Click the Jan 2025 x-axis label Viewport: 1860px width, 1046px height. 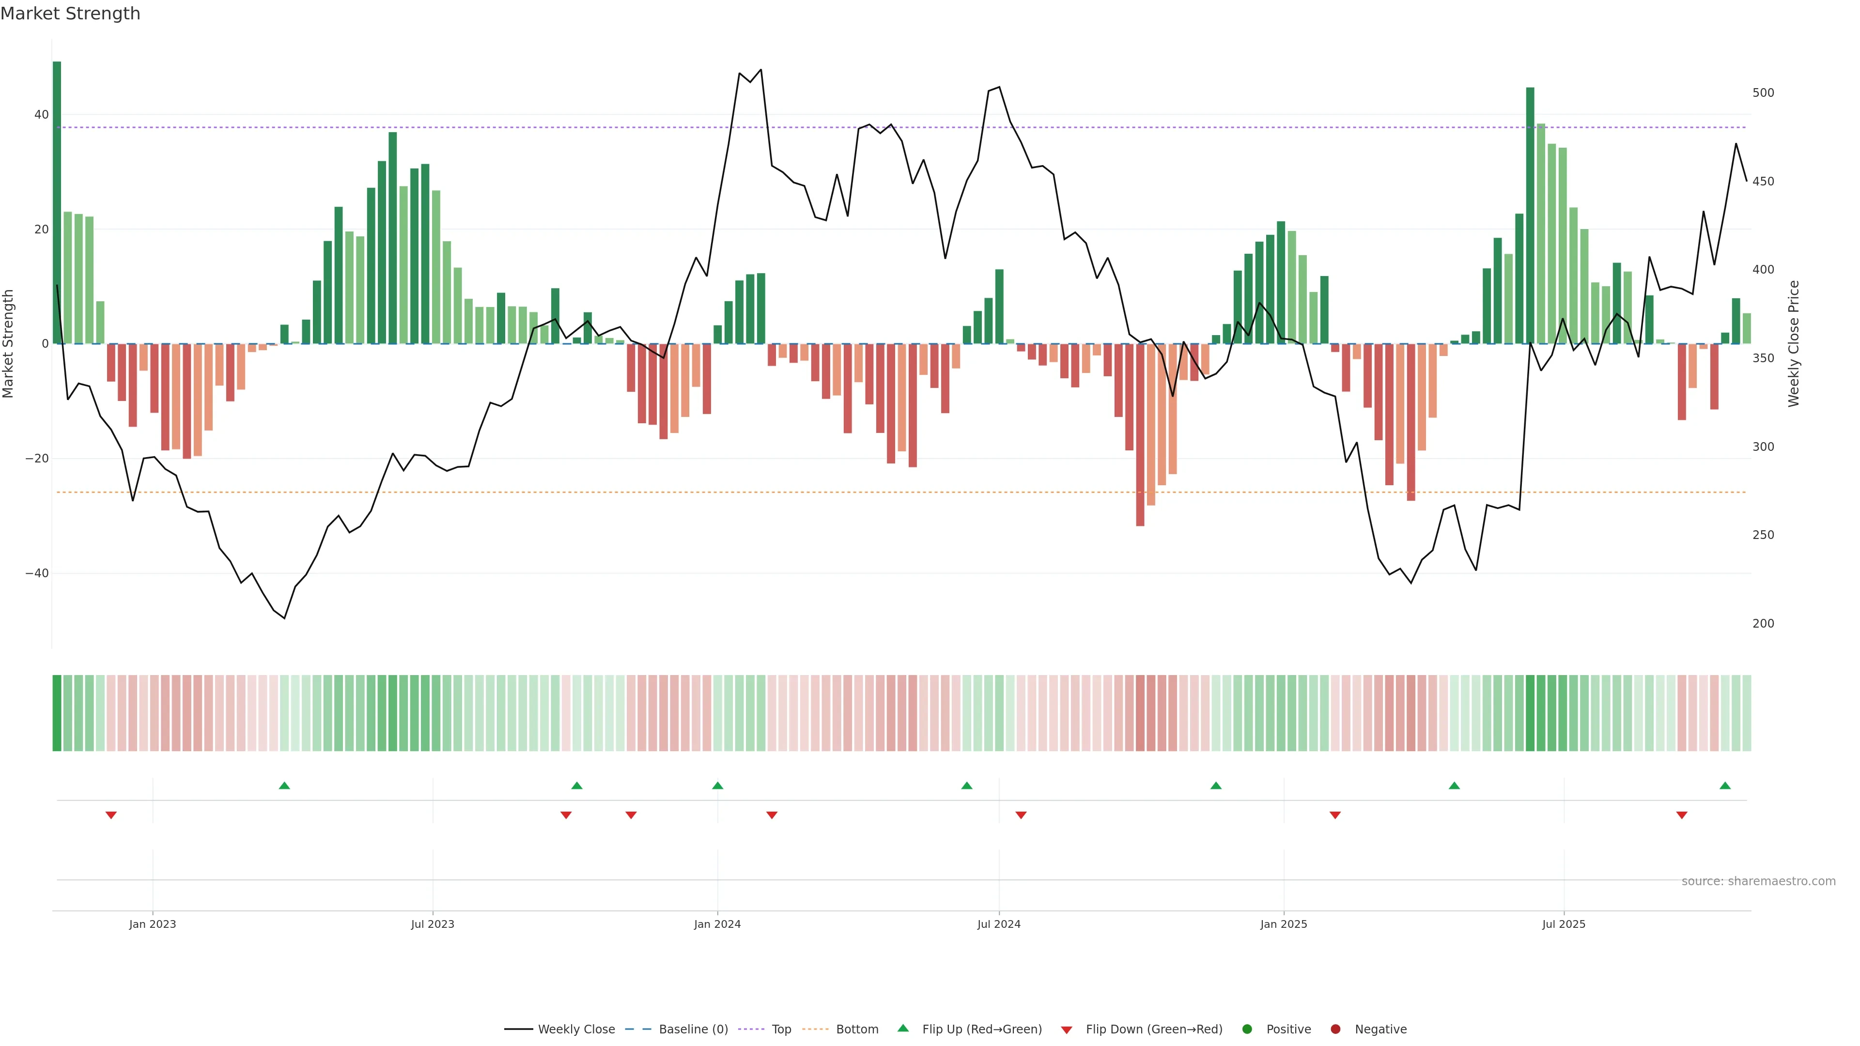[1284, 924]
